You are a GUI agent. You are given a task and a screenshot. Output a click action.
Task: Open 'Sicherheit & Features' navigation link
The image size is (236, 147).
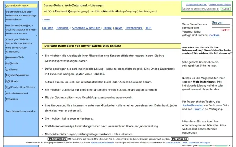pos(86,28)
